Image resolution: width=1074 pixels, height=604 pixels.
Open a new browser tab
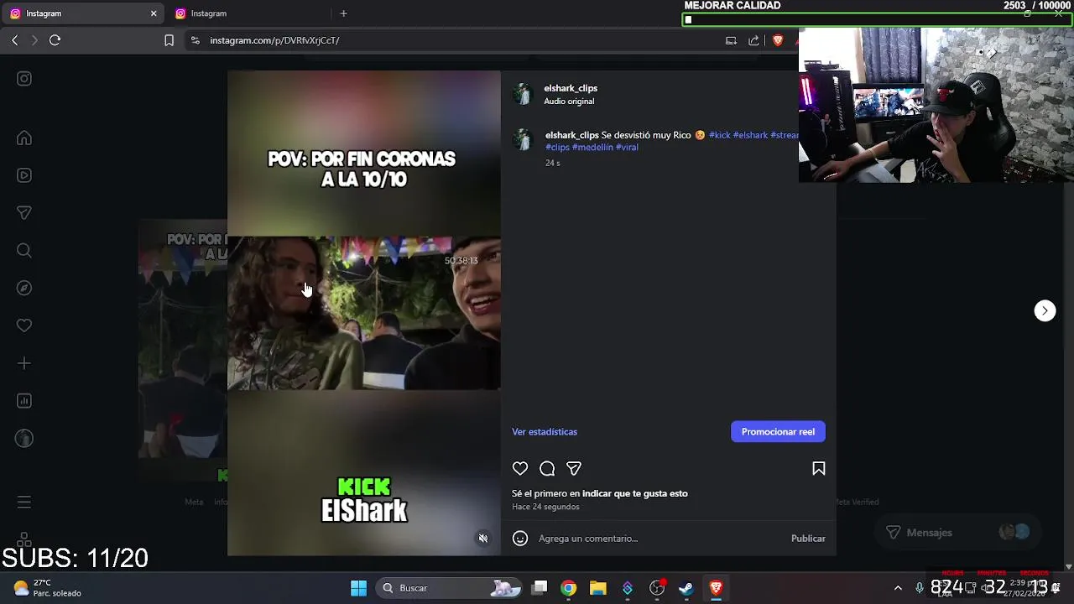click(x=343, y=13)
